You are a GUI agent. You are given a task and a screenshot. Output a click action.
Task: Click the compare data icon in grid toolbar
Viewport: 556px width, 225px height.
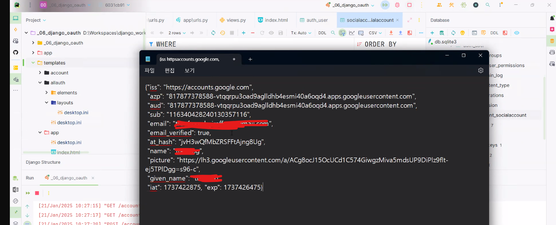tap(410, 33)
